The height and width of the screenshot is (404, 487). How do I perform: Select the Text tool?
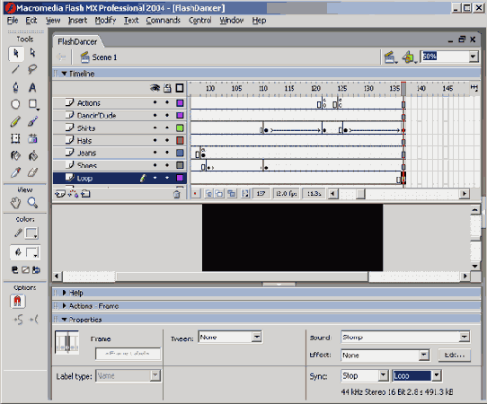pyautogui.click(x=32, y=87)
